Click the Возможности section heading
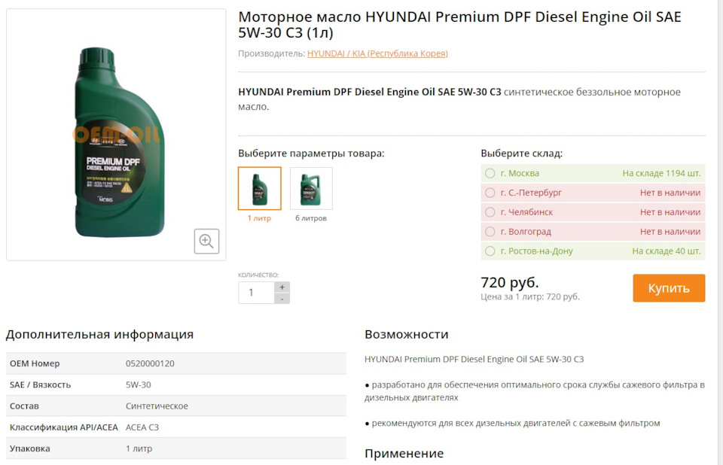 [x=406, y=334]
